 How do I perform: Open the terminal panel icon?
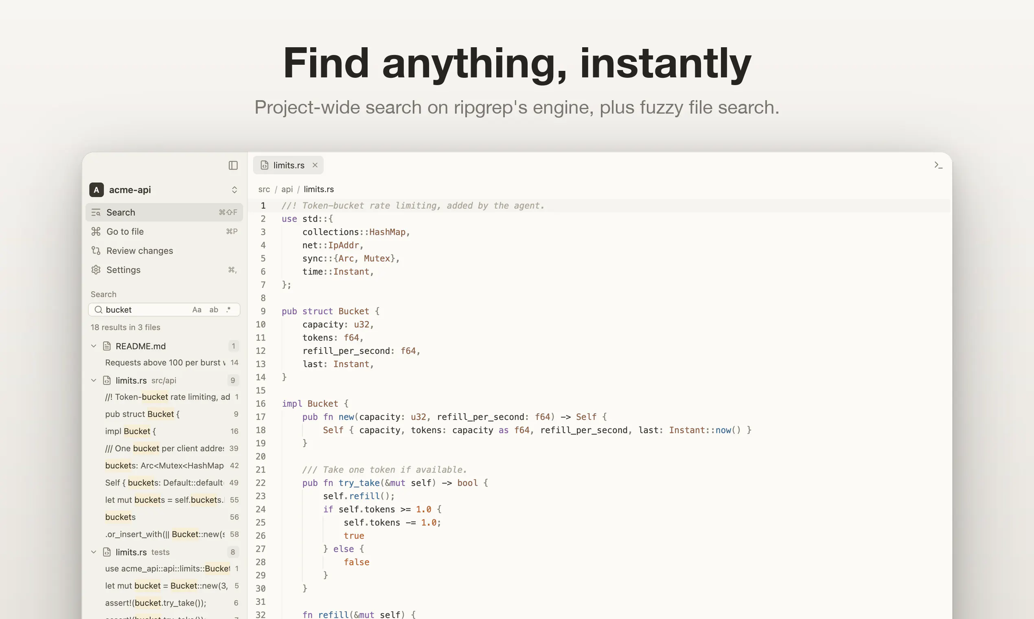tap(938, 165)
